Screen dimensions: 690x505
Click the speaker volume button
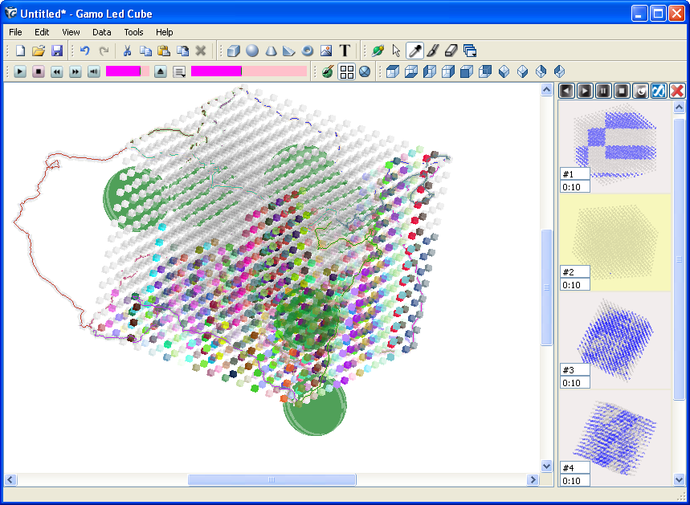(x=94, y=71)
